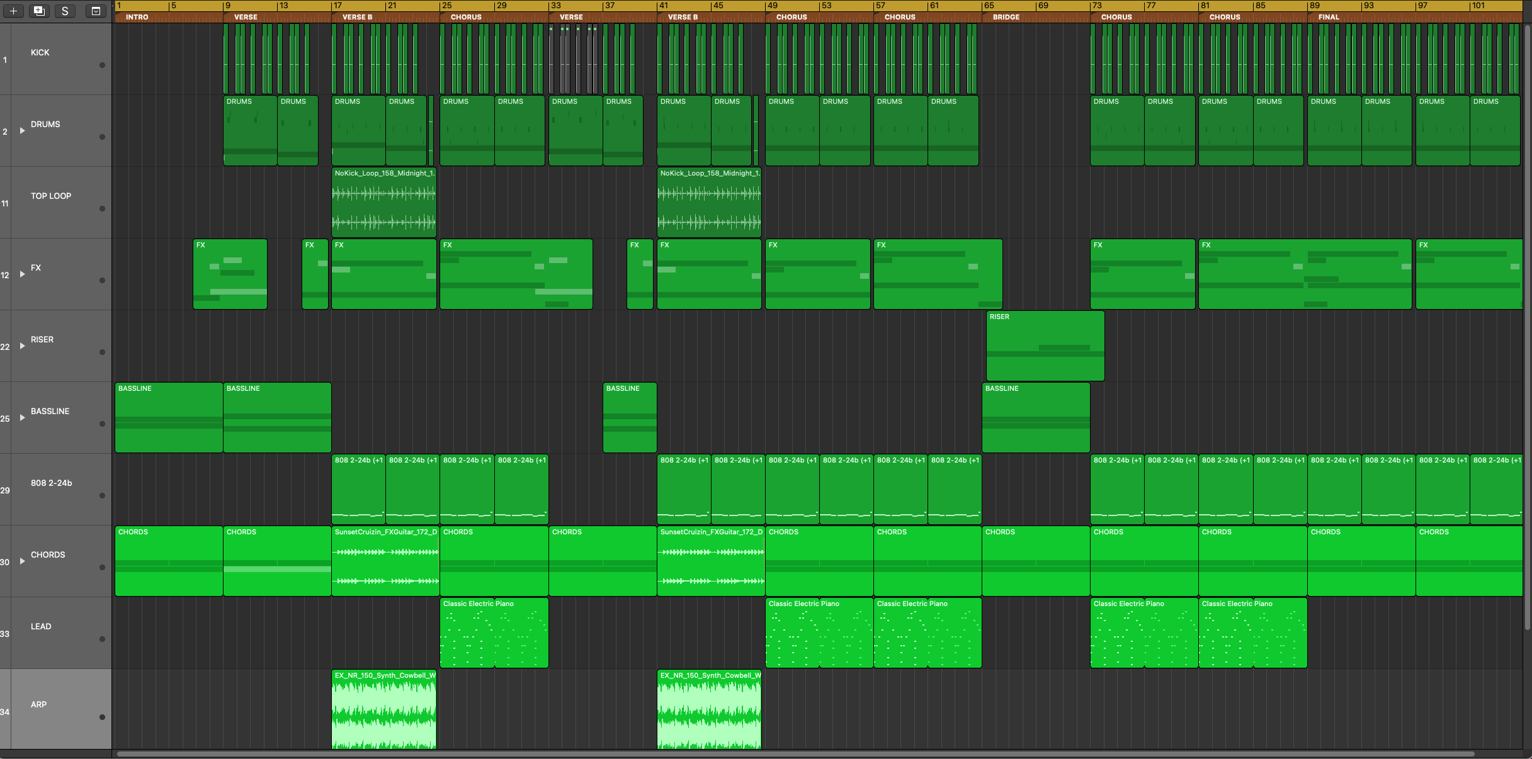Click the BASSLINE track status dot
The image size is (1532, 759).
[102, 424]
